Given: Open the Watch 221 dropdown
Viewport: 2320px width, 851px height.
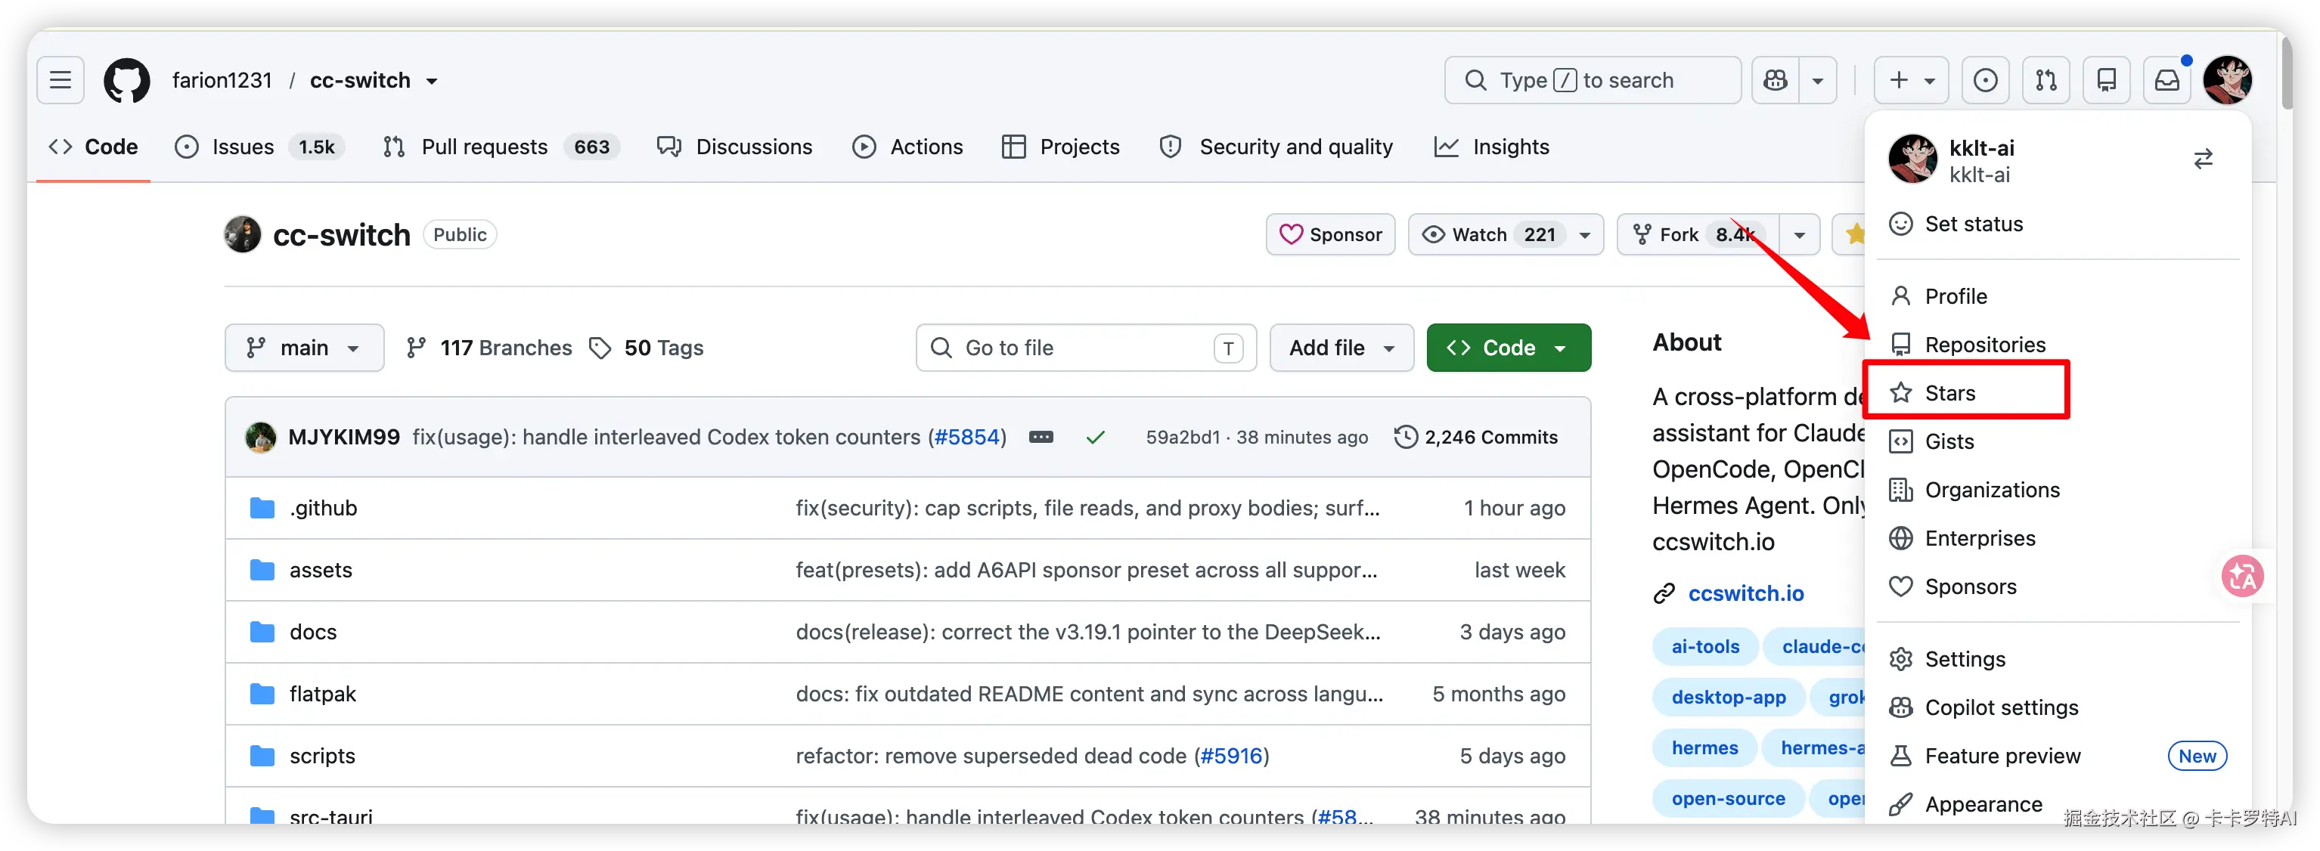Looking at the screenshot, I should (1506, 234).
